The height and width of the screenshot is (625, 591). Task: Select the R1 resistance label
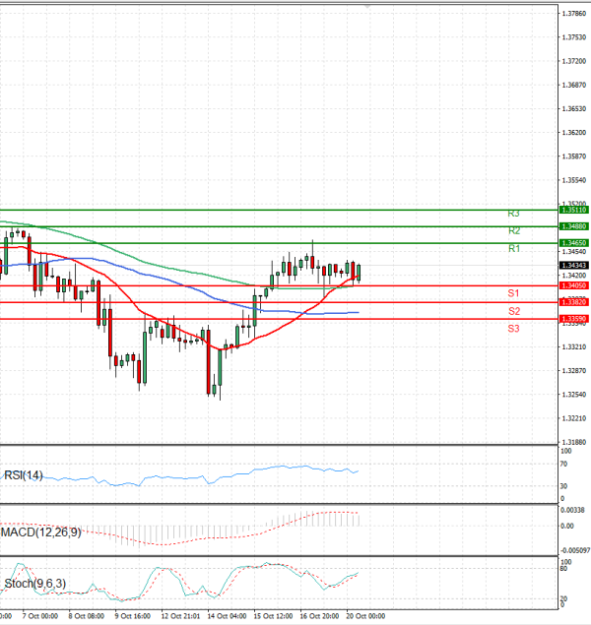pos(513,249)
